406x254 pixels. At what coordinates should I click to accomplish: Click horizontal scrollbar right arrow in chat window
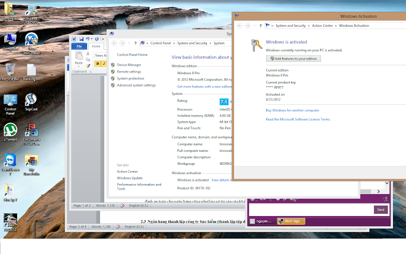[x=379, y=191]
